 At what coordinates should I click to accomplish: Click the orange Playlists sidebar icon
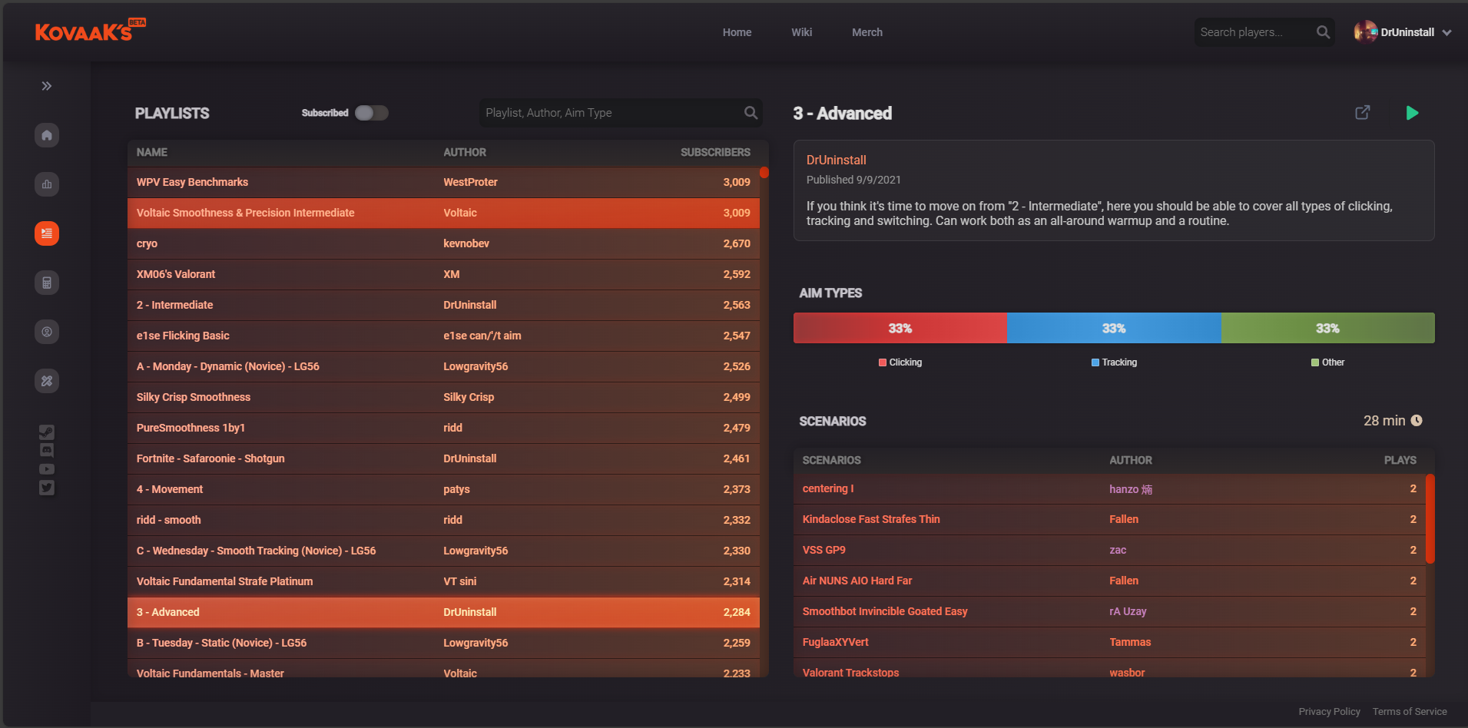point(47,233)
